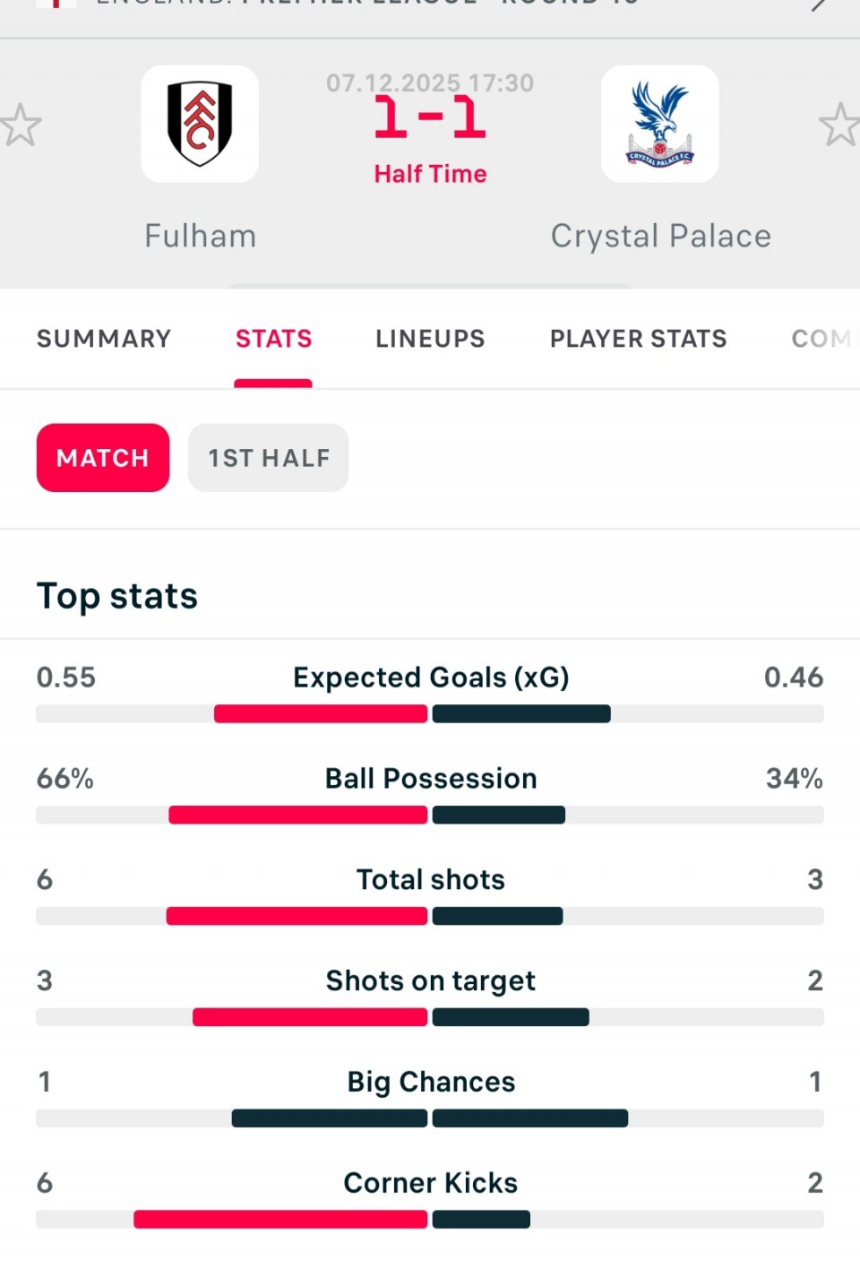860x1269 pixels.
Task: Switch to the Summary tab
Action: tap(104, 339)
